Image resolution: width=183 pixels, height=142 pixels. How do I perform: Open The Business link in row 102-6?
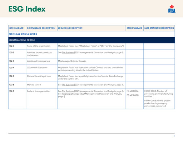pos(68,85)
